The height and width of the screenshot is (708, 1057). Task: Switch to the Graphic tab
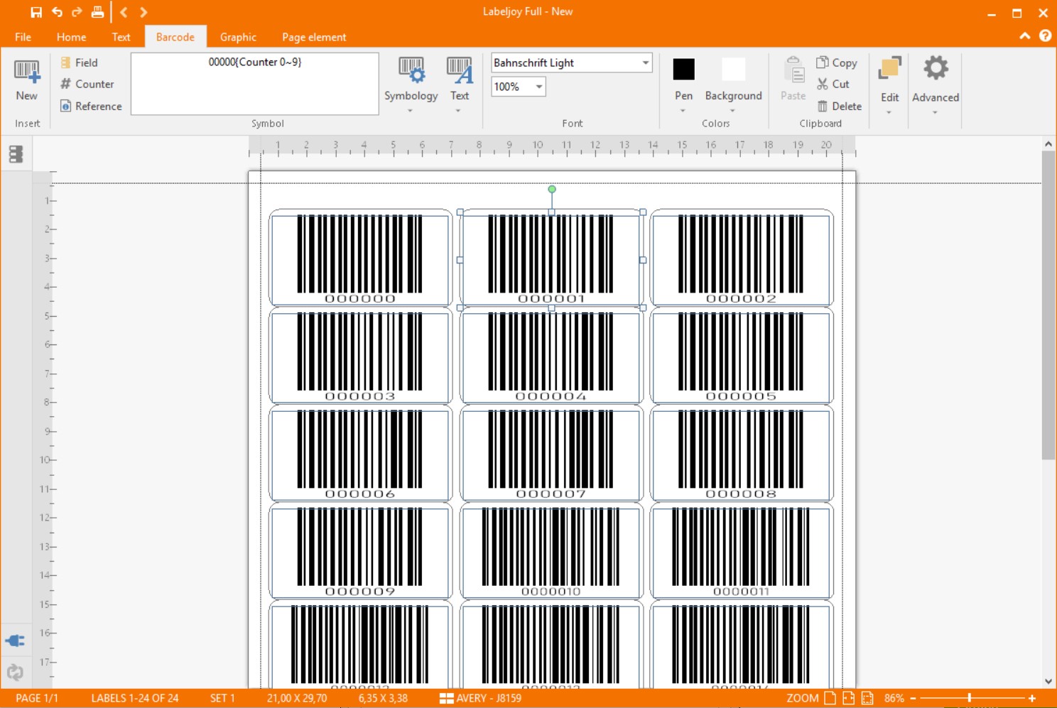238,37
